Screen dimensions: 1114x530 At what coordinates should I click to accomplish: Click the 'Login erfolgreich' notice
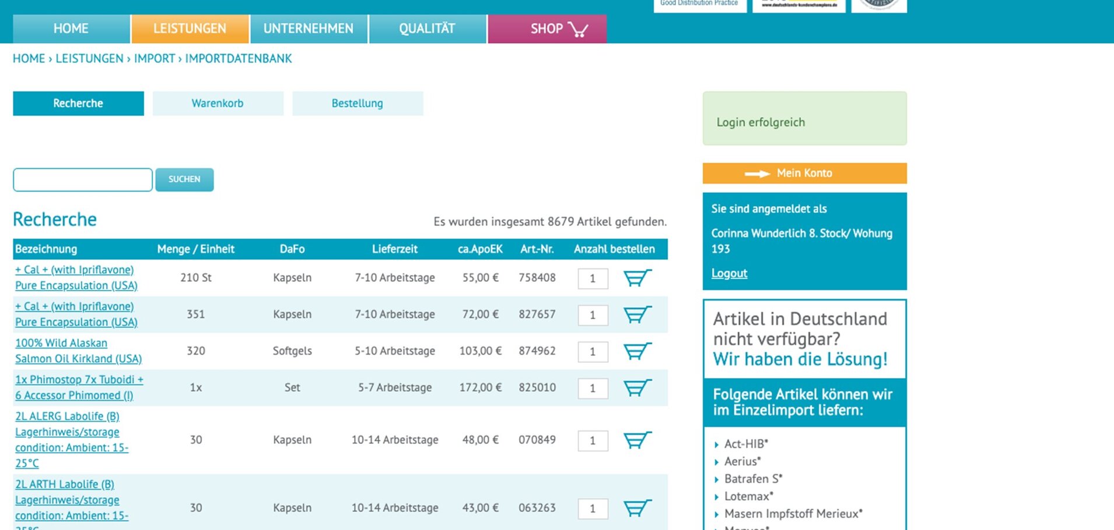coord(804,118)
